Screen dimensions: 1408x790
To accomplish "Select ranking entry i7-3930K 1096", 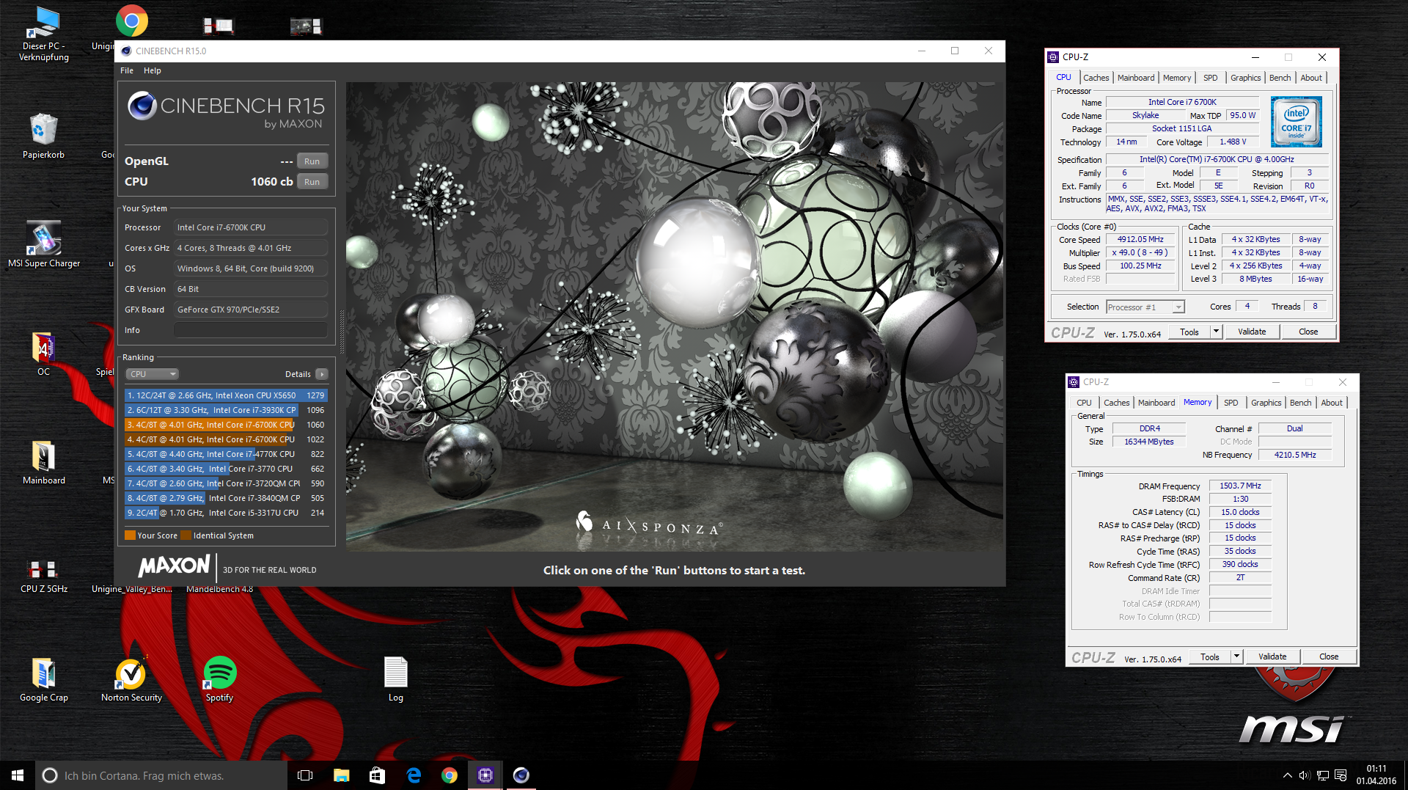I will click(226, 410).
